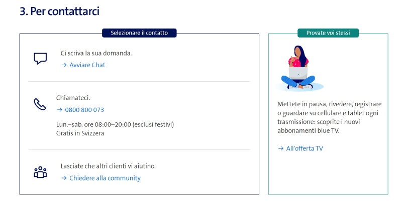Click the Lun.–sab. opening hours text

click(x=115, y=124)
